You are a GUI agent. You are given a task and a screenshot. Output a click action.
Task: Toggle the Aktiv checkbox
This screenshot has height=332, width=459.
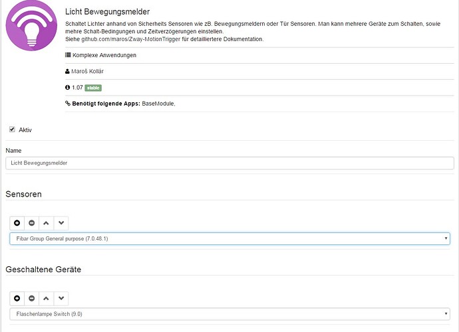[x=12, y=129]
